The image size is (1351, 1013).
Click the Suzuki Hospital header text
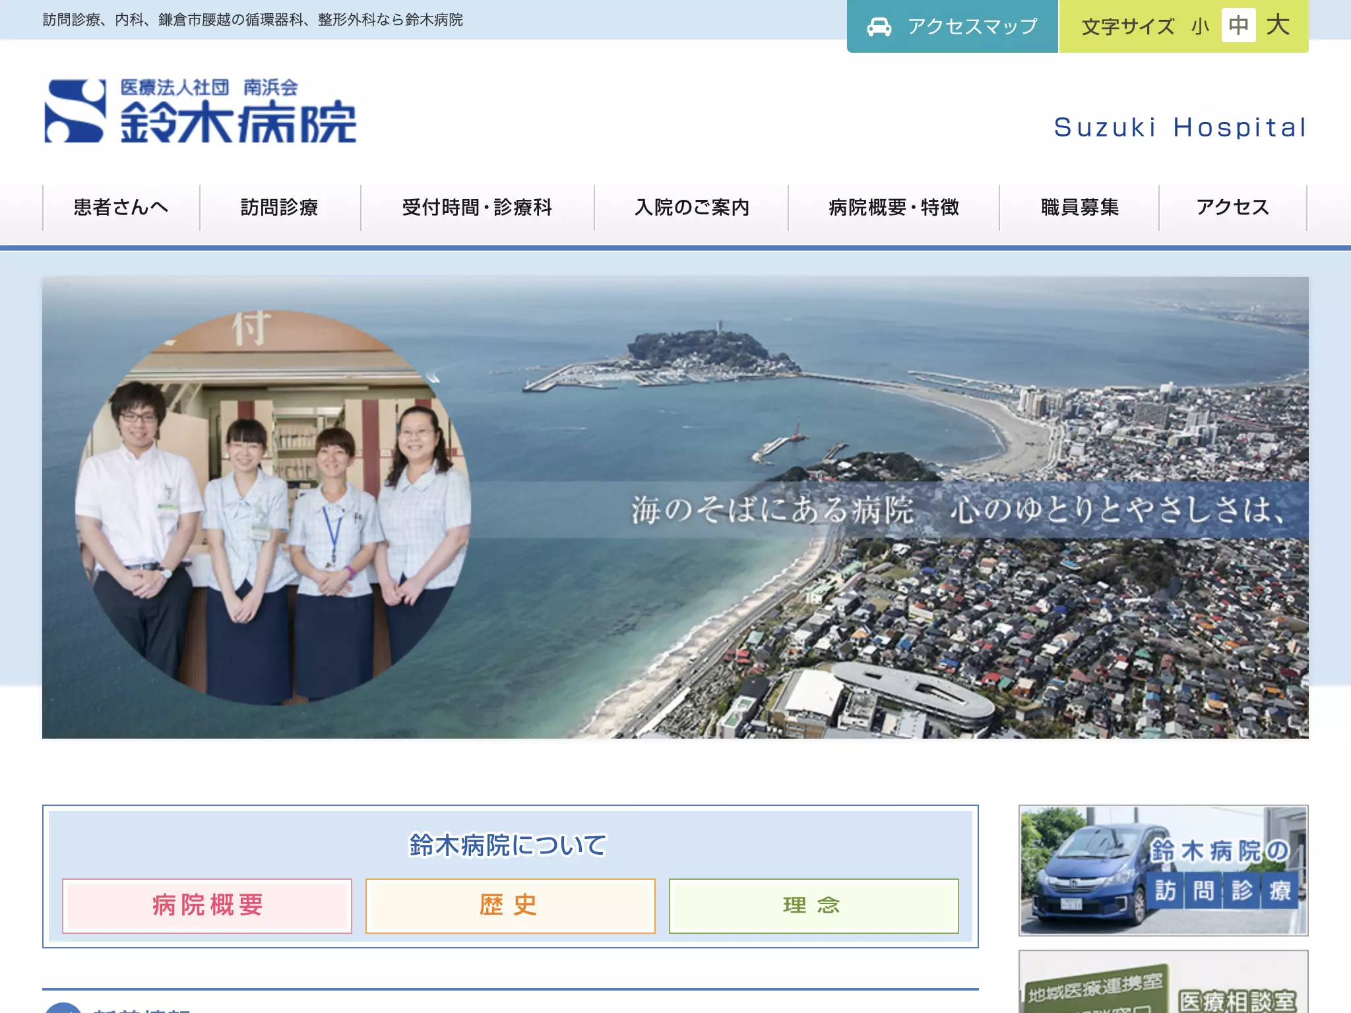1180,127
